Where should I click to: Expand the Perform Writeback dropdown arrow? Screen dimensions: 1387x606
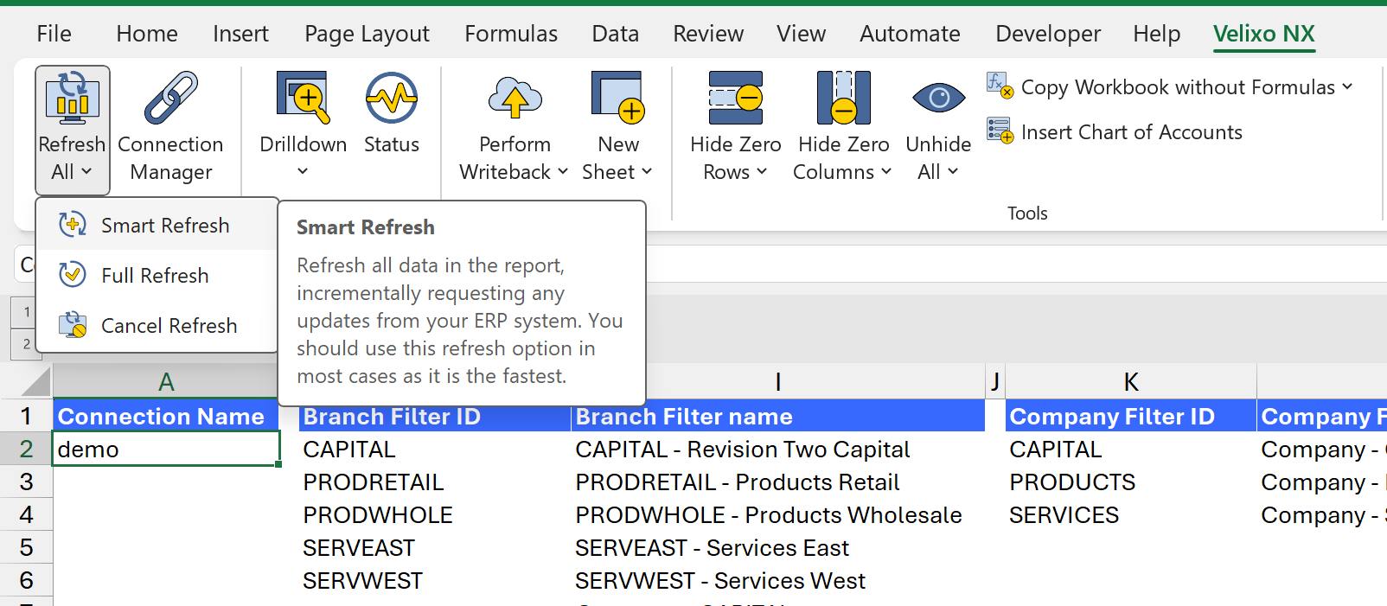[563, 171]
